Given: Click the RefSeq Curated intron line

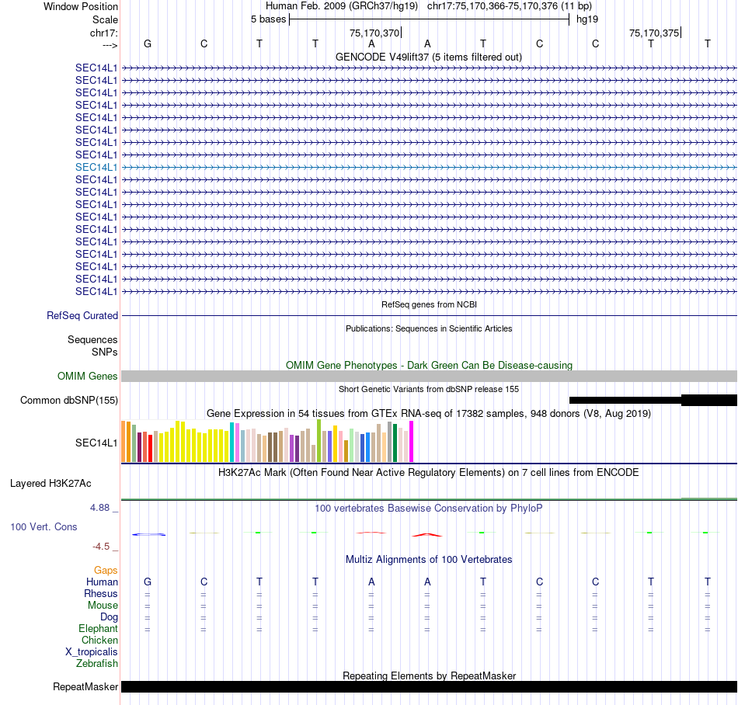Looking at the screenshot, I should 429,315.
